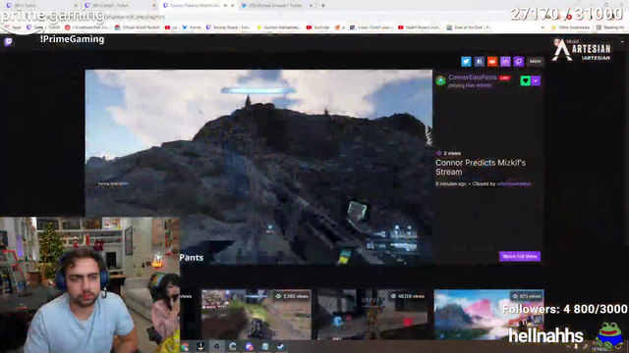629x353 pixels.
Task: Close the Connor Predicts clip tab
Action: (x=232, y=6)
